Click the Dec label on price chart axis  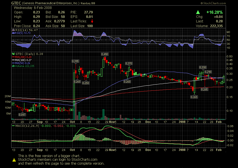[148, 122]
